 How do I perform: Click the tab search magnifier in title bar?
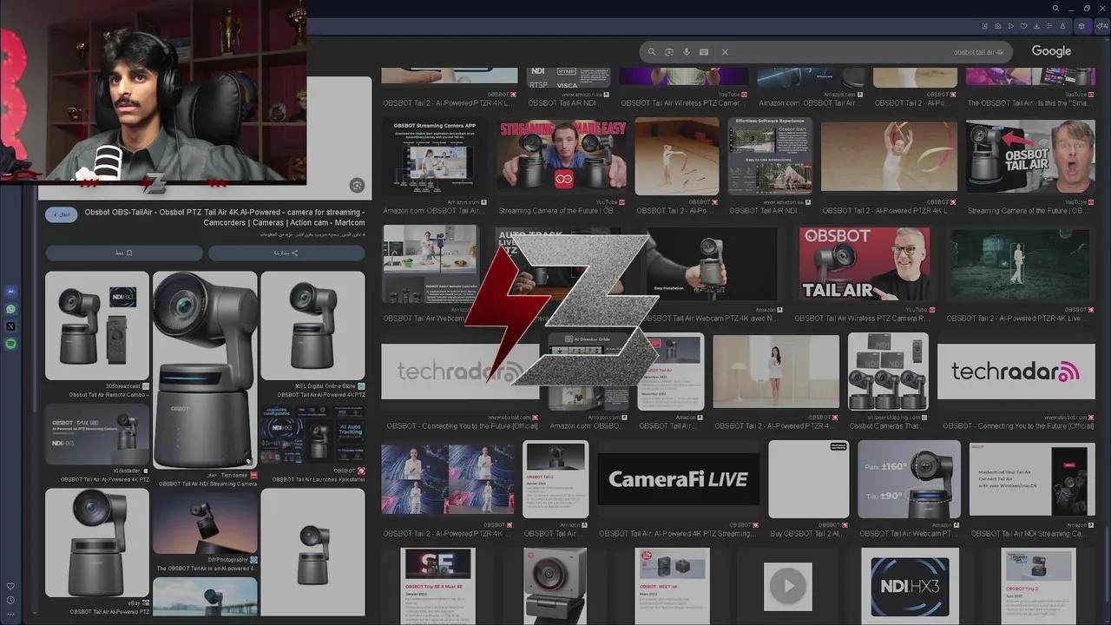coord(1055,9)
